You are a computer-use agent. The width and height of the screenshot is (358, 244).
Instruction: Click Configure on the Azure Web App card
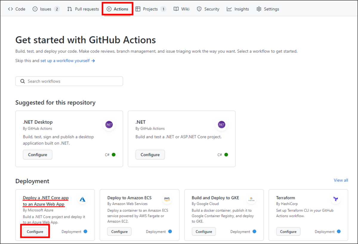35,231
